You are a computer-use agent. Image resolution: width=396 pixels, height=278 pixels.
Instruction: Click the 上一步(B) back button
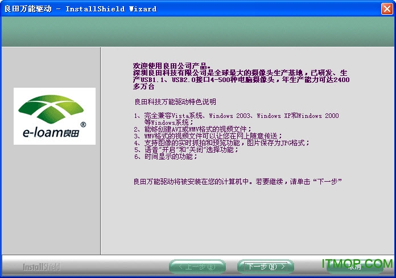pyautogui.click(x=197, y=267)
